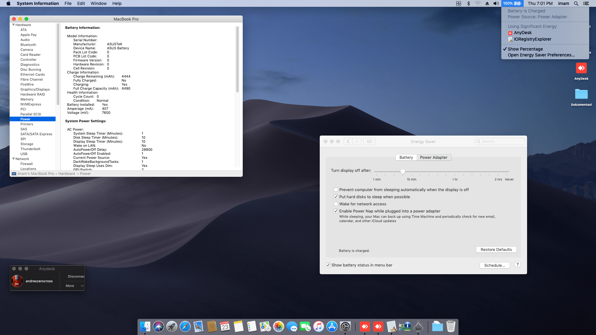596x335 pixels.
Task: Click Turn display off after slider
Action: point(403,172)
